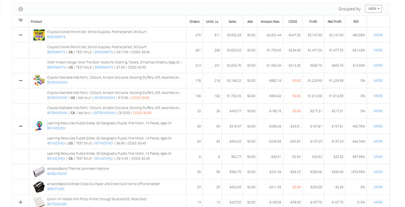Click the AmazonBasics 8-Sheet Cross-Cut Shredder title

pyautogui.click(x=103, y=184)
